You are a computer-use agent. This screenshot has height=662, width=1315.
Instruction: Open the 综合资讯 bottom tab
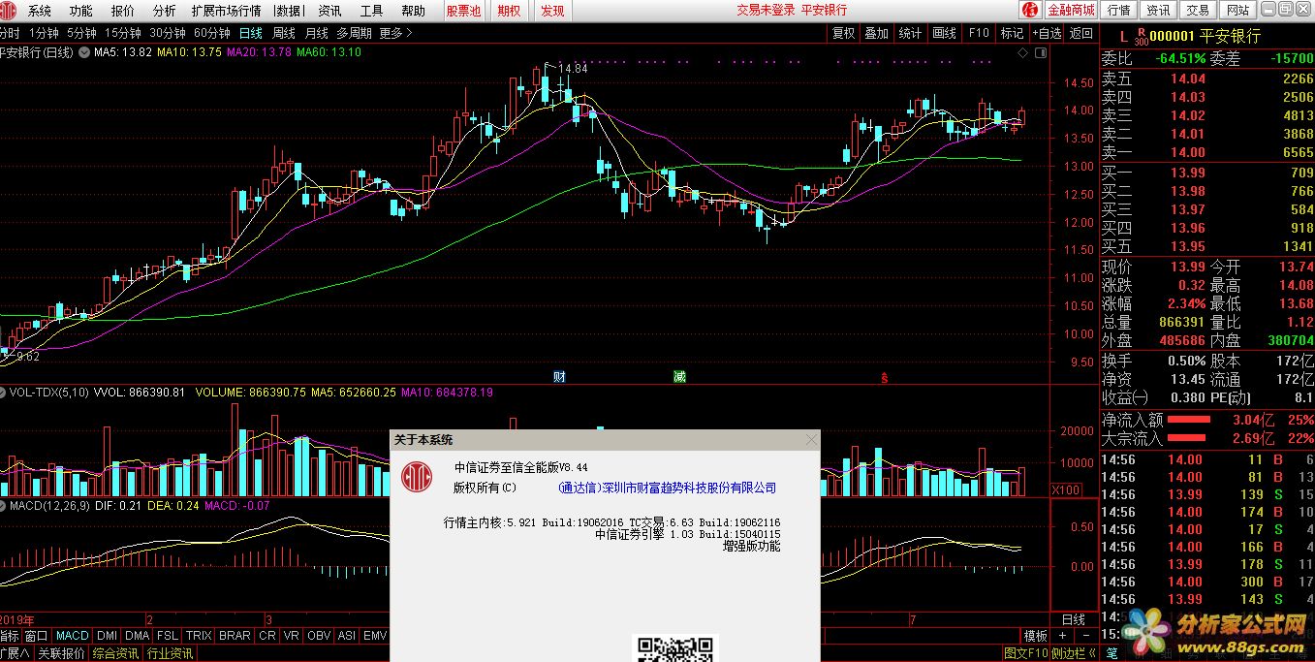tap(115, 654)
